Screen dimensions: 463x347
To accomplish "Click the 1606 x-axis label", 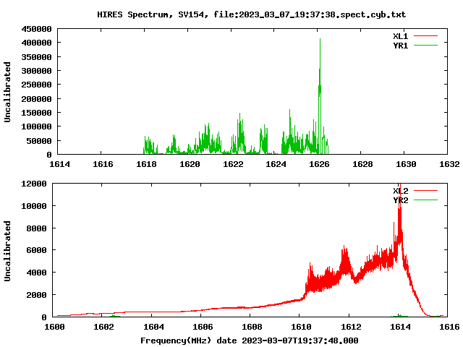I will 203,327.
